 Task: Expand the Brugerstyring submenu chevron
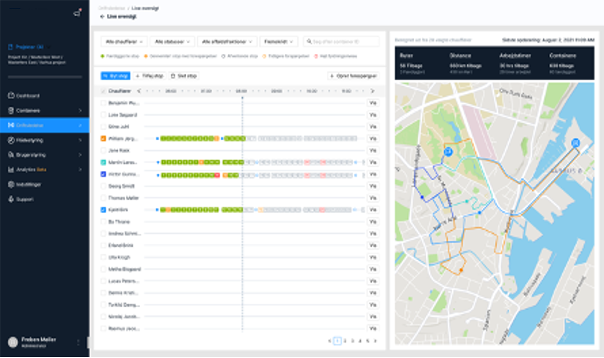coord(80,155)
